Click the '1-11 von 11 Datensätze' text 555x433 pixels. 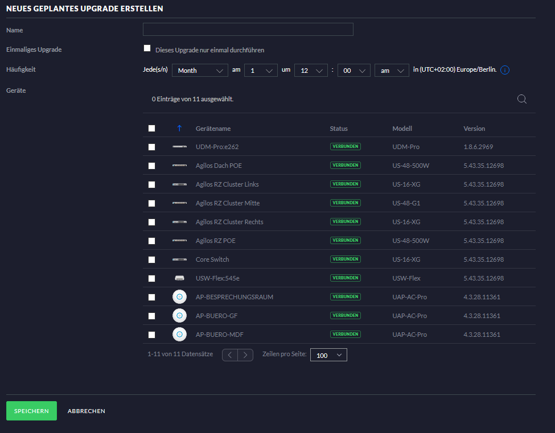pyautogui.click(x=180, y=354)
